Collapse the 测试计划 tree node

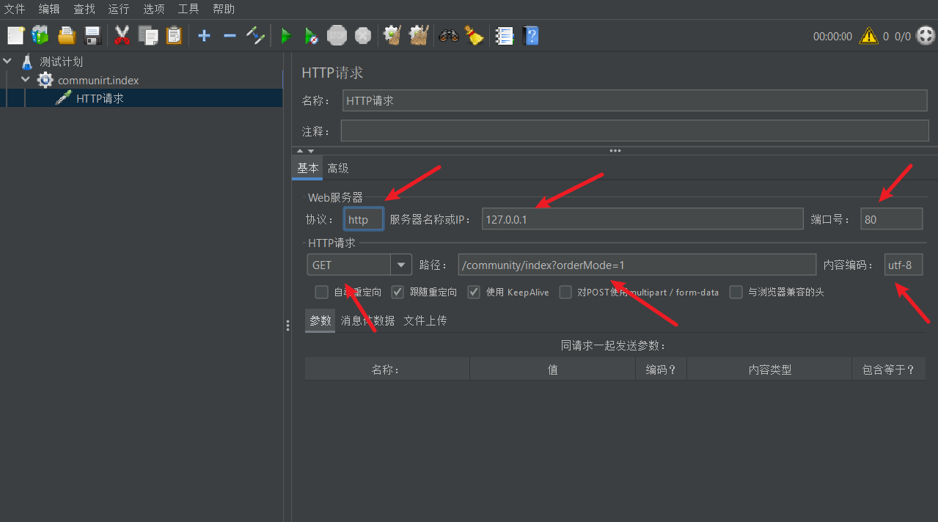pos(8,62)
